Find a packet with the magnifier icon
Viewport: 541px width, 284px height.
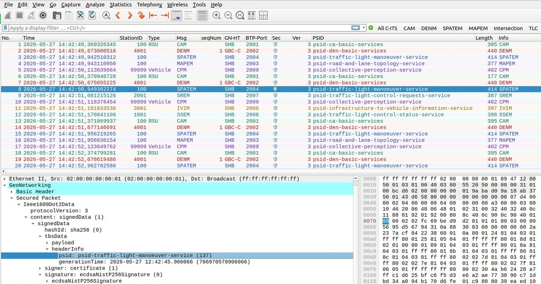(x=106, y=16)
